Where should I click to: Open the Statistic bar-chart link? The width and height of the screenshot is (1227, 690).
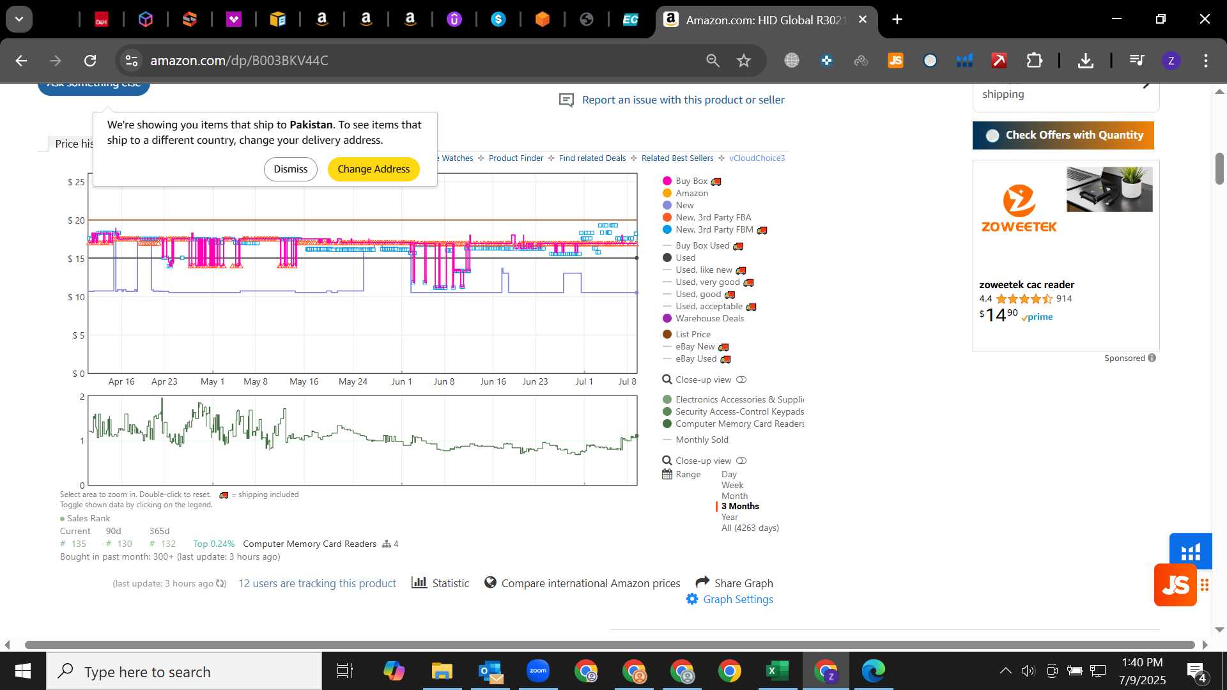(x=440, y=583)
